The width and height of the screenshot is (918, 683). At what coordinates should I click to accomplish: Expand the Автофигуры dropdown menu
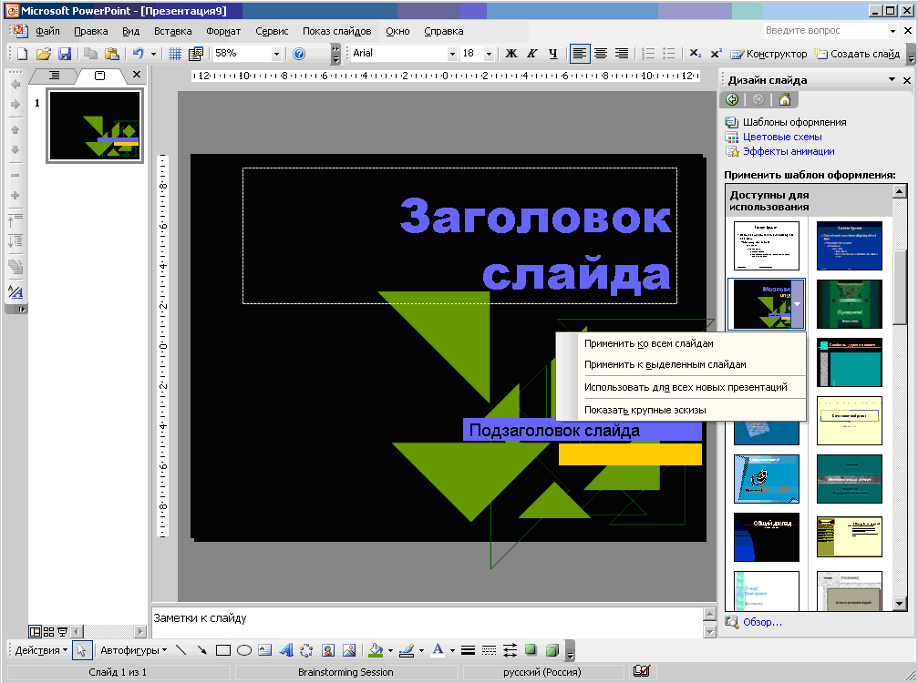coord(133,650)
